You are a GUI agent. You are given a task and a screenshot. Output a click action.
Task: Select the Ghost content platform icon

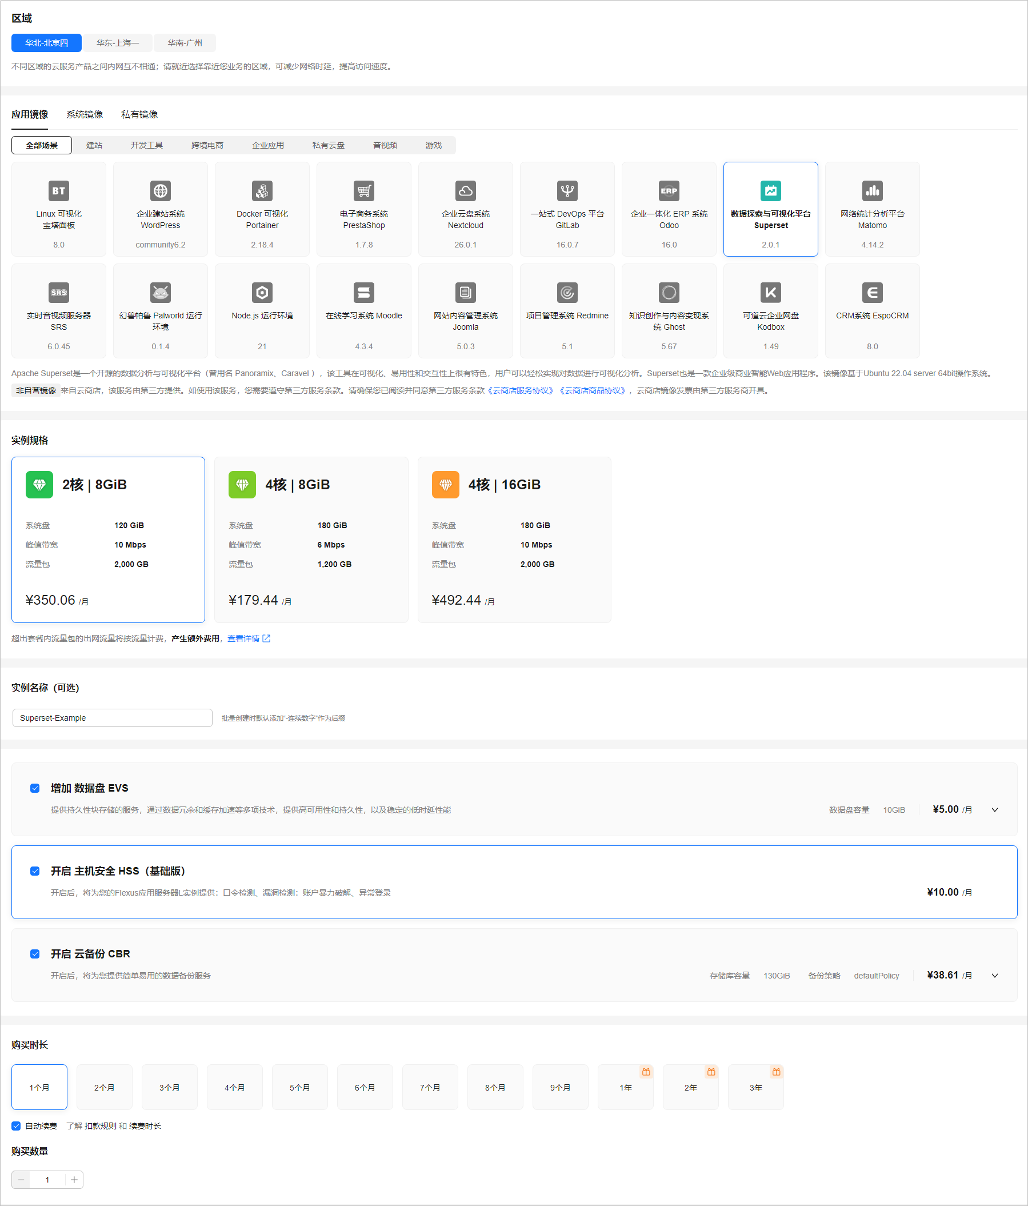(x=669, y=293)
